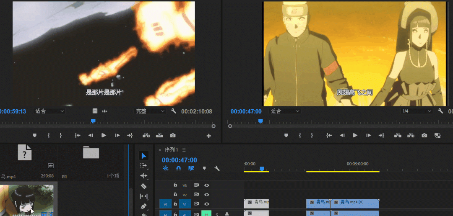Viewport: 453px width, 216px height.
Task: Add marker in Program monitor
Action: (x=286, y=135)
